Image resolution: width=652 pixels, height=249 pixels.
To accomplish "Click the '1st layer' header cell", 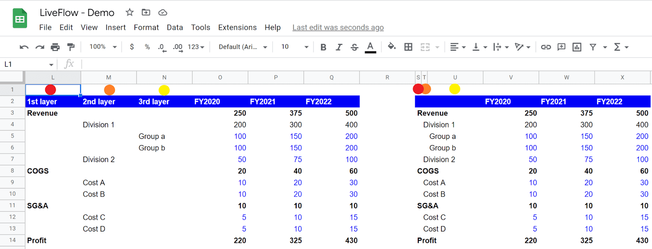I will click(x=53, y=101).
